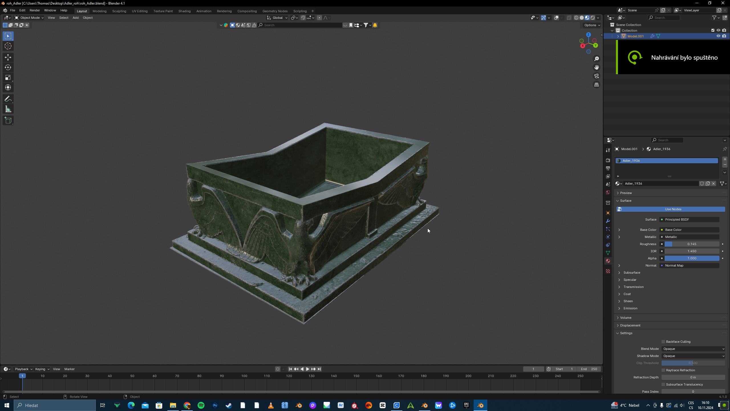Open Blend Mode Opaque dropdown
Image resolution: width=730 pixels, height=411 pixels.
click(693, 349)
